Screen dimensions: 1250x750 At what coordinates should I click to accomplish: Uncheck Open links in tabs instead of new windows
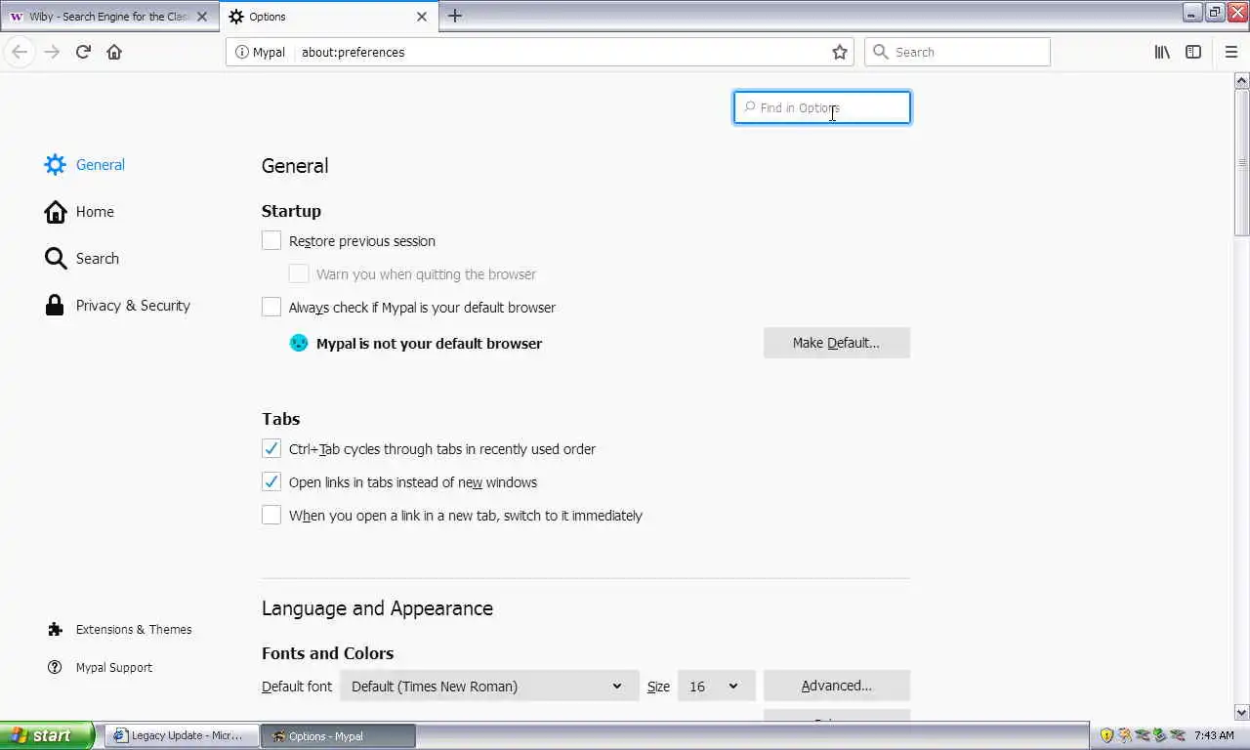pyautogui.click(x=271, y=481)
